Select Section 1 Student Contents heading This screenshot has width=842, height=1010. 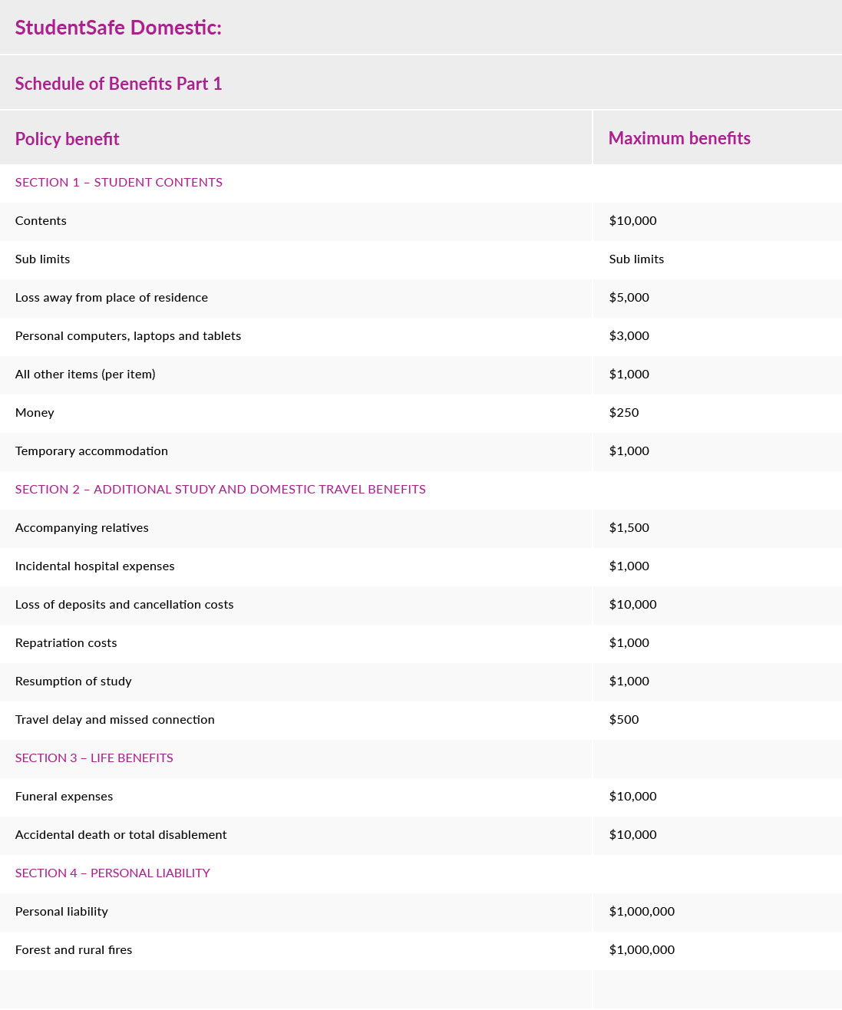119,183
